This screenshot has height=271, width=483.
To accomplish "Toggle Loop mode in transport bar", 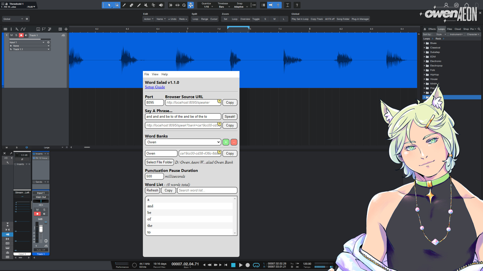I will point(256,265).
